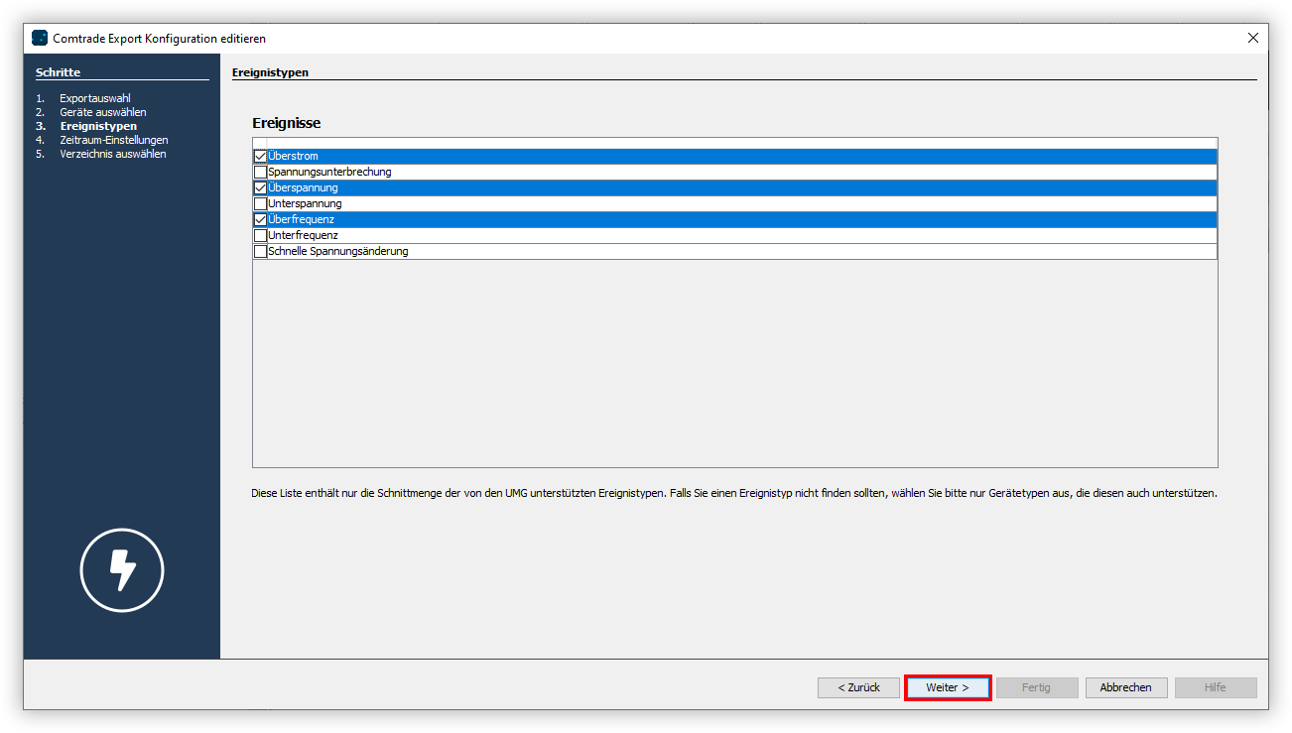Select step 3 Ereignistypen

[x=97, y=125]
